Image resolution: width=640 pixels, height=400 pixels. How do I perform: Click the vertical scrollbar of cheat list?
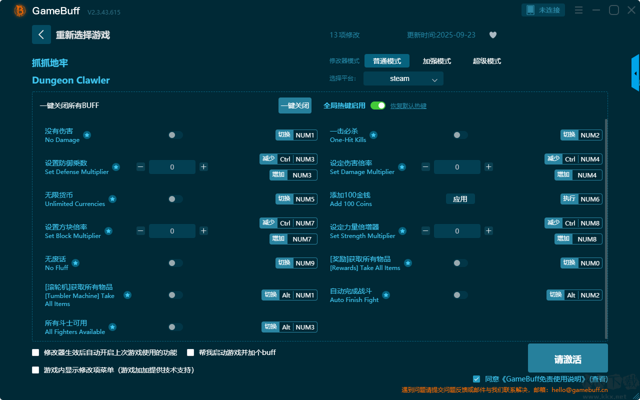[606, 229]
